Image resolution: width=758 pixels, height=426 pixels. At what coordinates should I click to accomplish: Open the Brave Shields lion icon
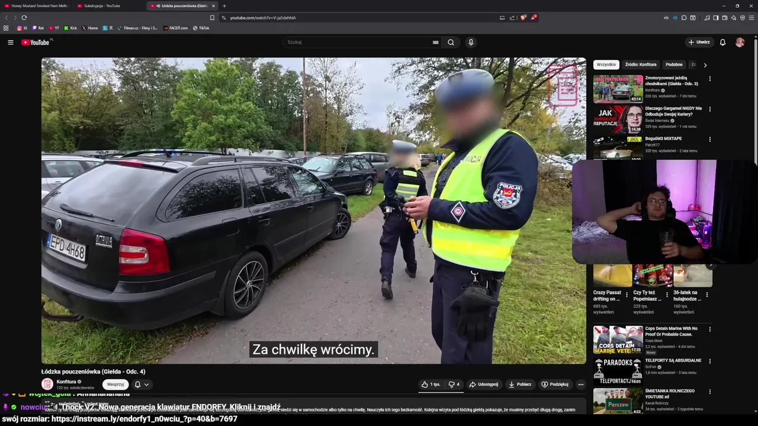523,18
